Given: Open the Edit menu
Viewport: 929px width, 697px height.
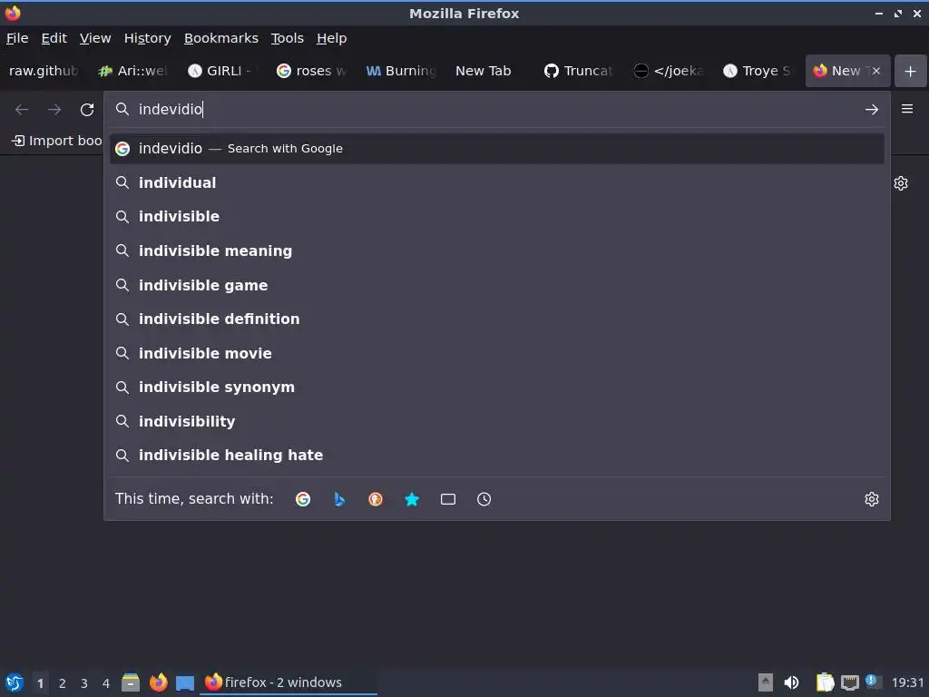Looking at the screenshot, I should (x=54, y=38).
